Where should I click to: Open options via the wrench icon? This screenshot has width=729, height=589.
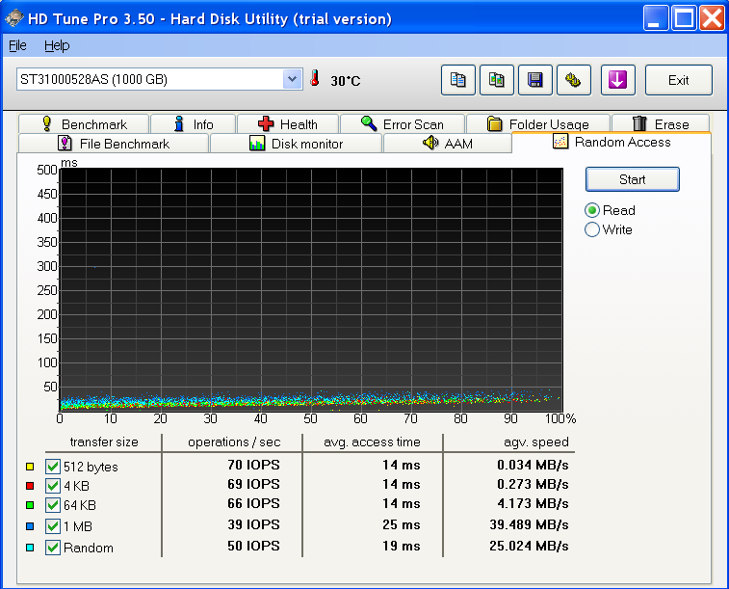(x=572, y=81)
